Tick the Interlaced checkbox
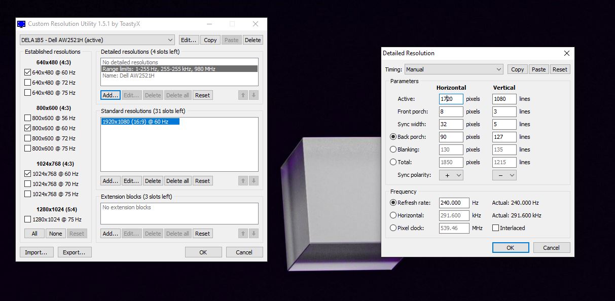Viewport: 615px width, 301px height. (x=496, y=228)
